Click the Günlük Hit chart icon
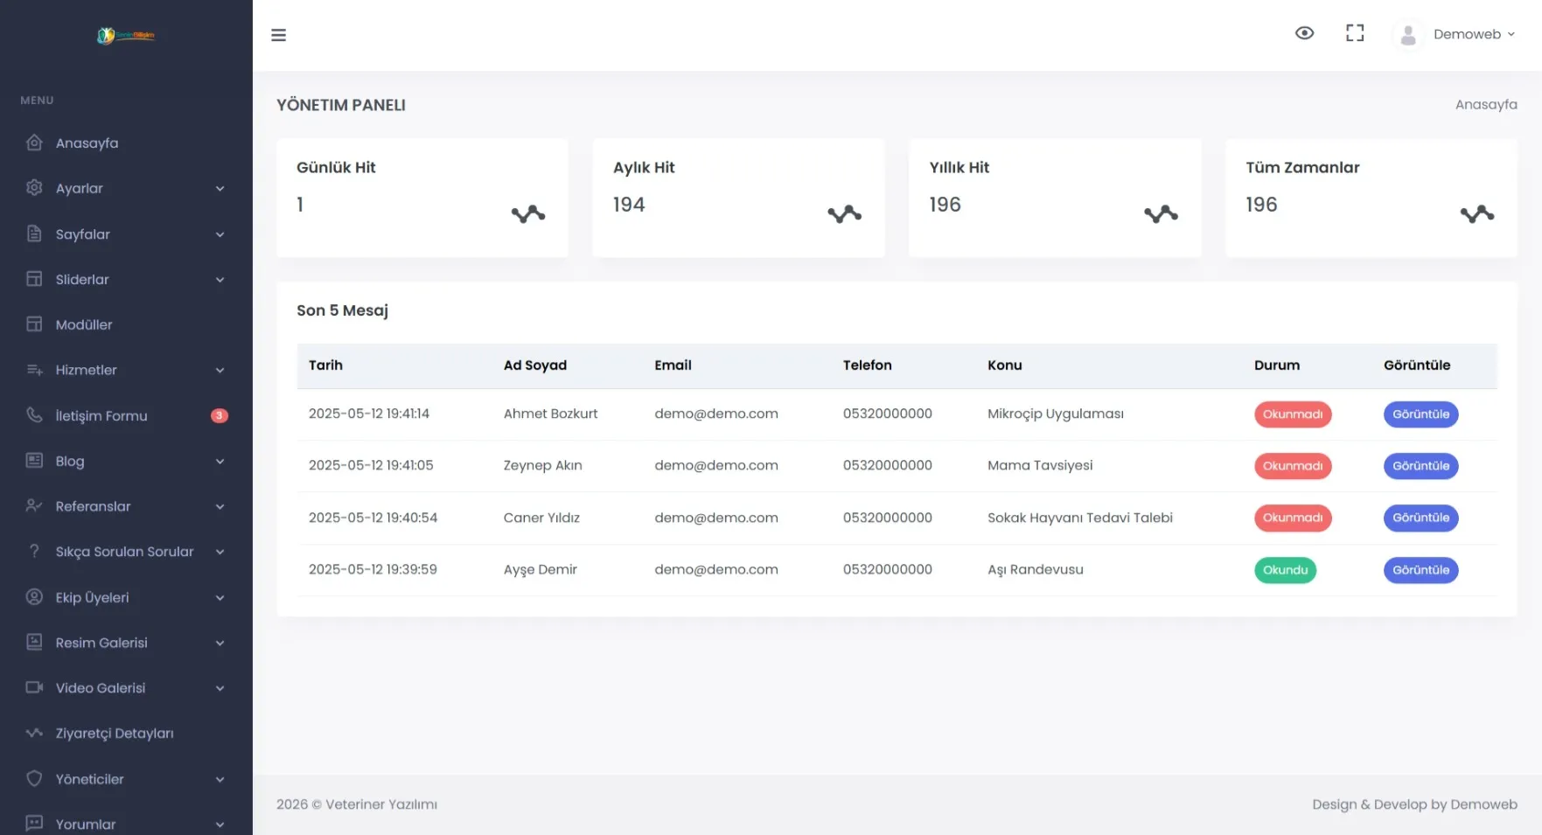Viewport: 1542px width, 835px height. (527, 214)
